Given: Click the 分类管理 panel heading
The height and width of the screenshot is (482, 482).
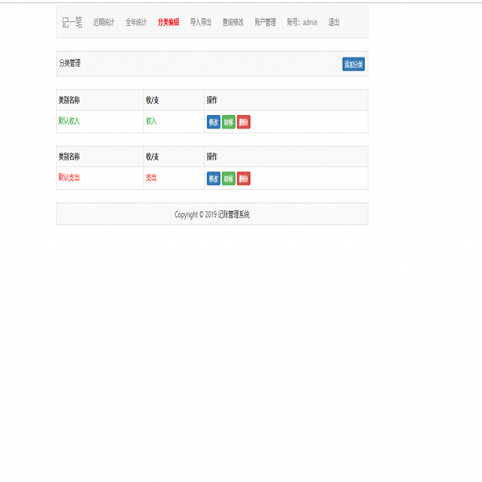Looking at the screenshot, I should tap(70, 63).
